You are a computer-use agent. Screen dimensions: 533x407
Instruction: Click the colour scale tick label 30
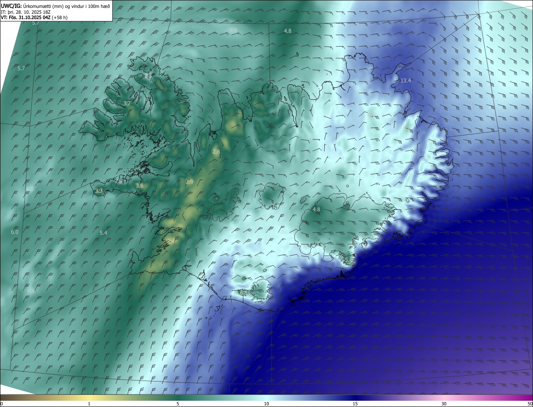(x=444, y=404)
